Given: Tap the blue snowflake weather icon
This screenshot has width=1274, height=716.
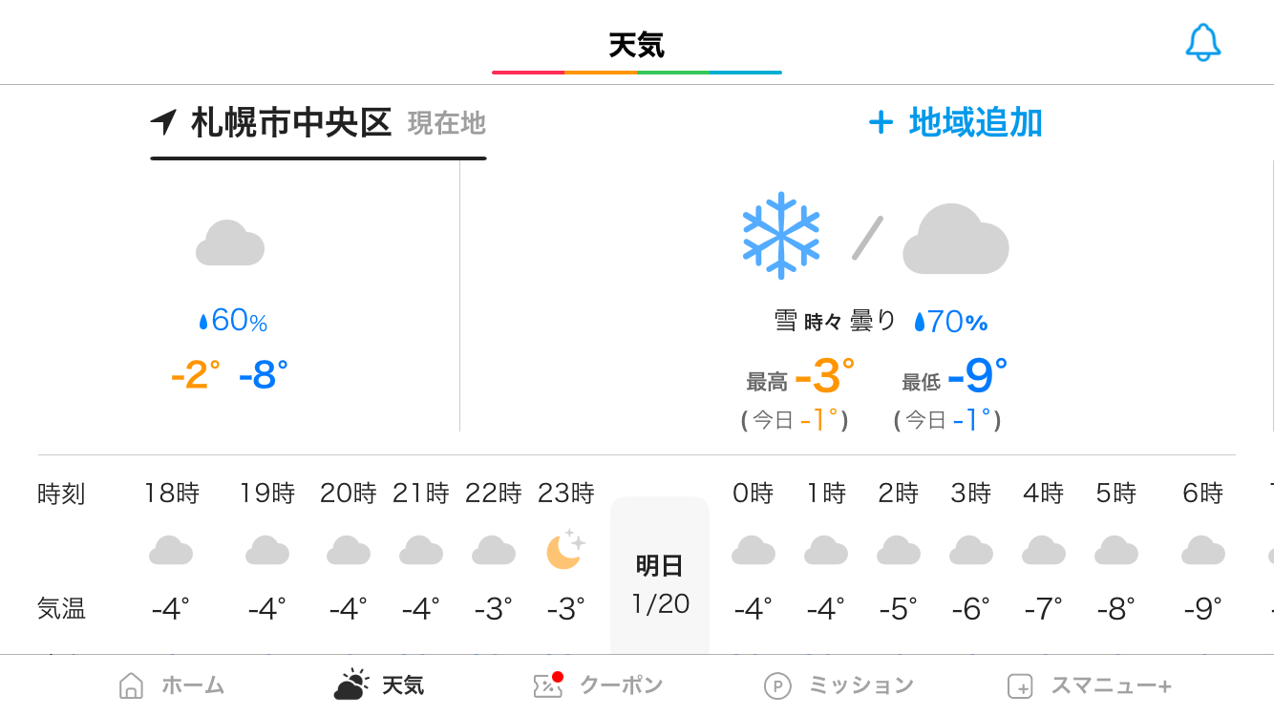Looking at the screenshot, I should pyautogui.click(x=780, y=236).
